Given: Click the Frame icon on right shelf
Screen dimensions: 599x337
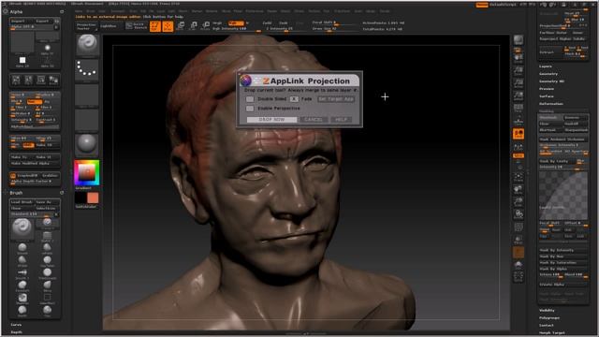Looking at the screenshot, I should (519, 177).
